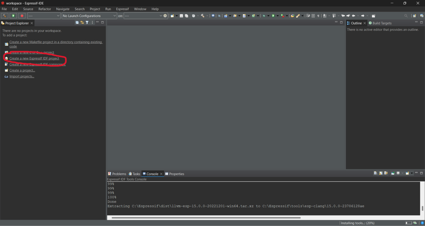Toggle Pin Console button

(x=393, y=173)
